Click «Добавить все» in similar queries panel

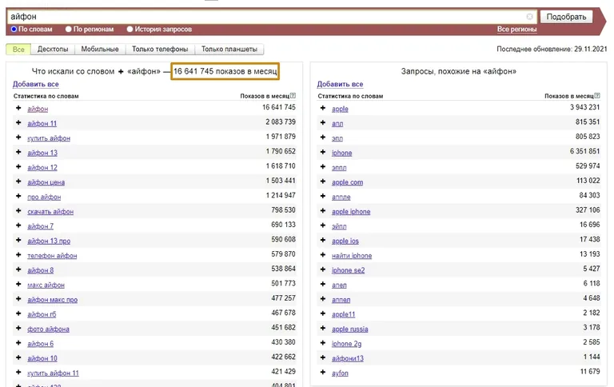340,84
